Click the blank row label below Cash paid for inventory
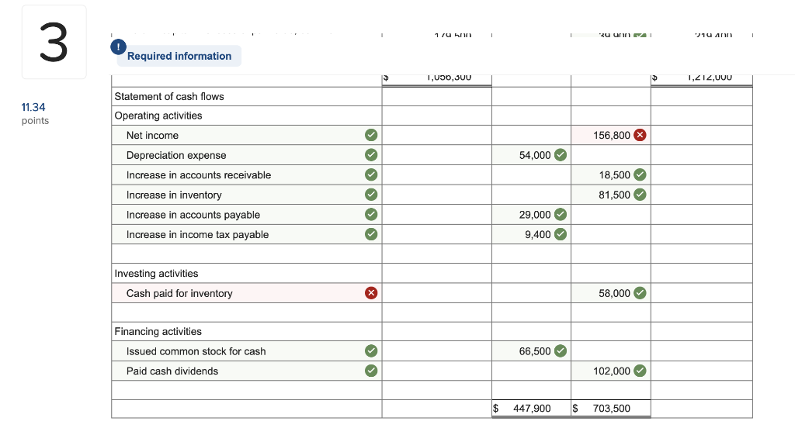Viewport: 795px width, 435px height. coord(246,312)
